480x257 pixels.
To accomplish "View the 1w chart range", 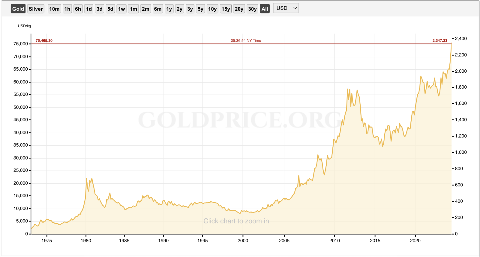I will click(x=121, y=9).
